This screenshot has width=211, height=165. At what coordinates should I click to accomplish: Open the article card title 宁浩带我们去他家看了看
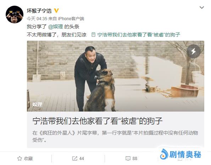pos(98,121)
